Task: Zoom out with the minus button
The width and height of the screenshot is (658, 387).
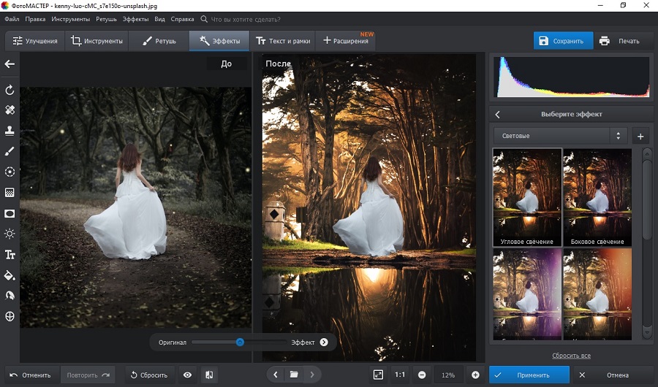Action: 422,375
